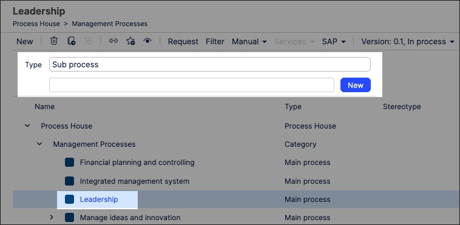This screenshot has height=225, width=460.
Task: Open the SAP dropdown menu
Action: pos(334,41)
